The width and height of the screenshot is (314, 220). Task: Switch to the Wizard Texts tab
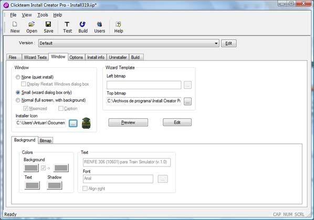pos(35,57)
